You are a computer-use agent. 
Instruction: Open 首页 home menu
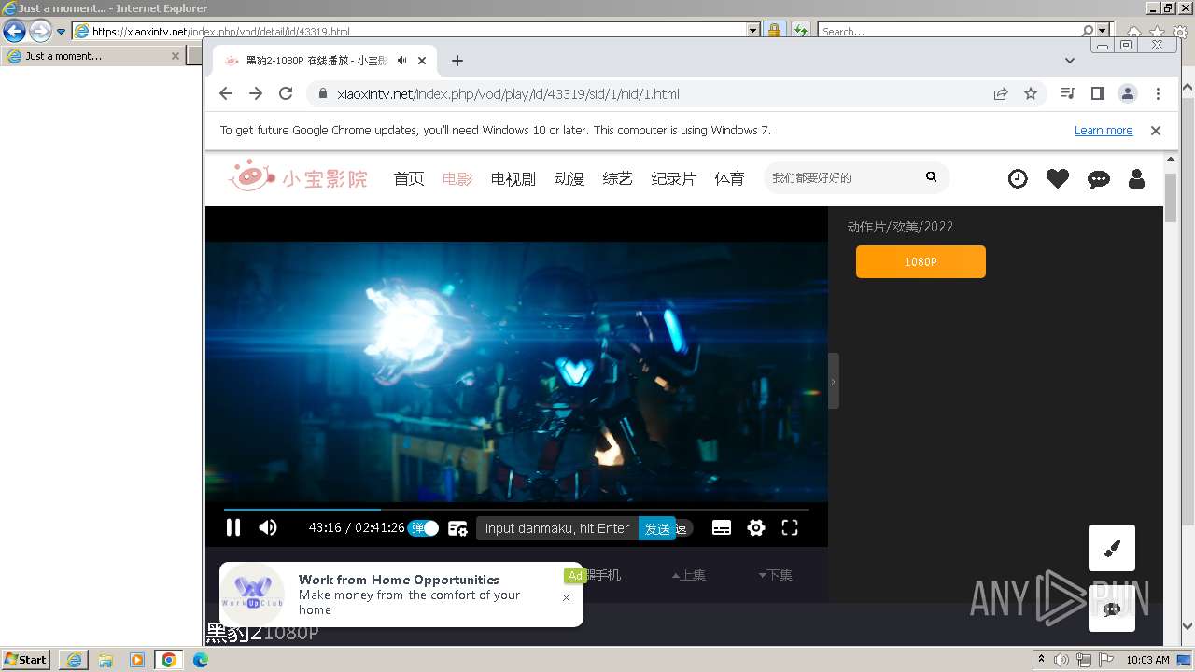(x=409, y=178)
